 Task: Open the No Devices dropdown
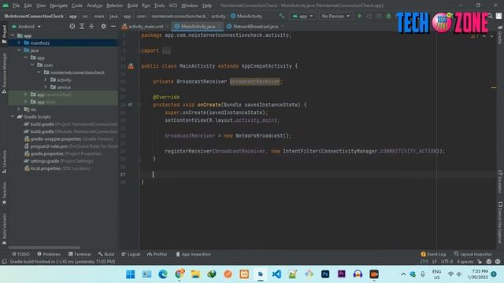[x=335, y=16]
